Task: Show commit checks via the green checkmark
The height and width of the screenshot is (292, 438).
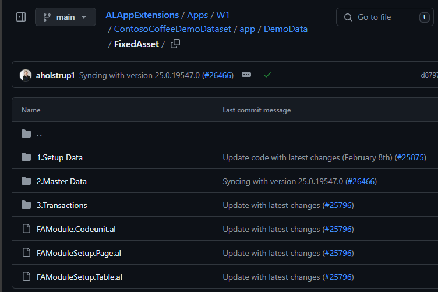Action: tap(267, 75)
